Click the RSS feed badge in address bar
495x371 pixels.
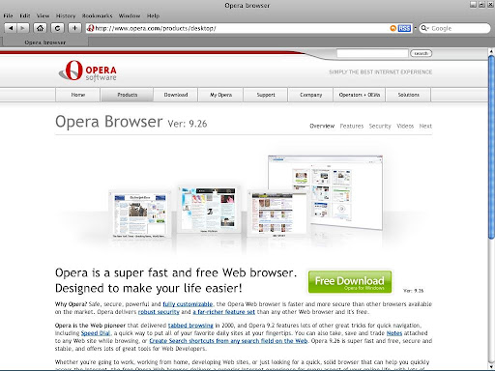pos(404,28)
